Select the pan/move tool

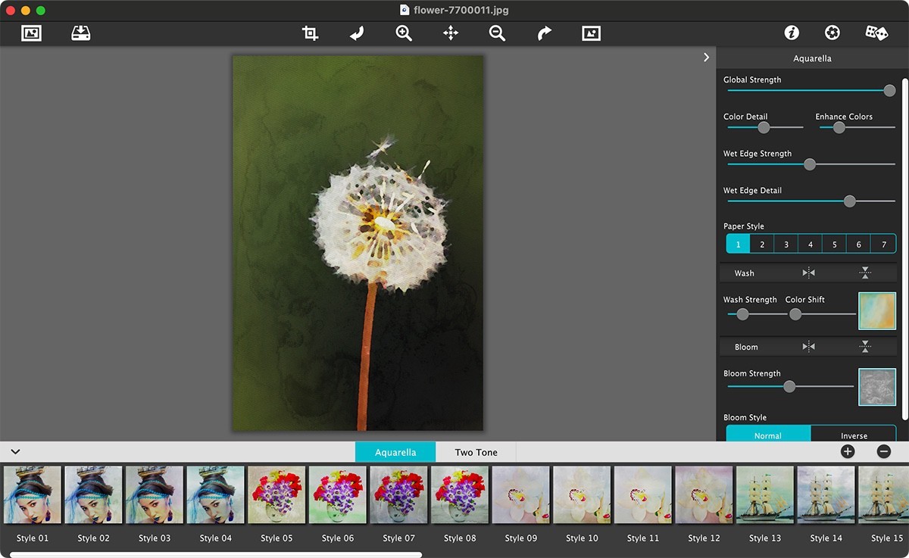point(451,33)
